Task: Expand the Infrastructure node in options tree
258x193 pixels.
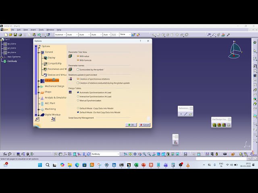Action: (x=39, y=81)
